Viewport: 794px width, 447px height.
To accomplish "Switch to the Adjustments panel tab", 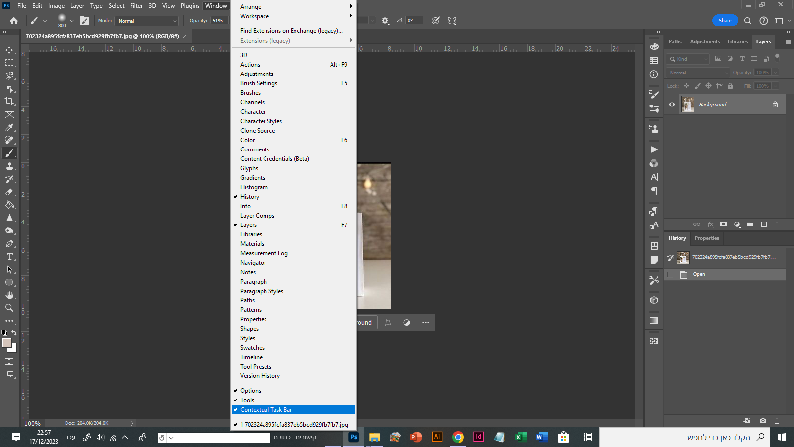I will click(x=704, y=42).
